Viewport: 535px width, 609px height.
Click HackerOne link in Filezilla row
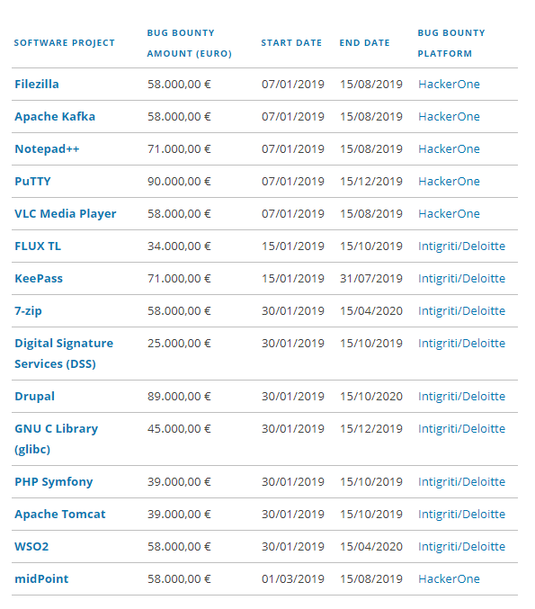tap(449, 85)
